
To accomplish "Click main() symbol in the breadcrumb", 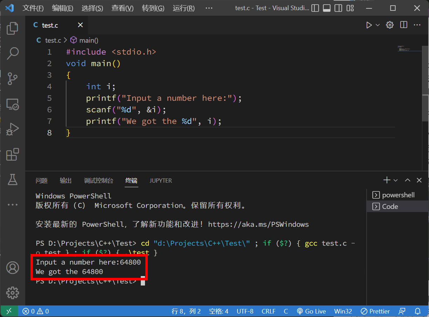I will pyautogui.click(x=84, y=40).
